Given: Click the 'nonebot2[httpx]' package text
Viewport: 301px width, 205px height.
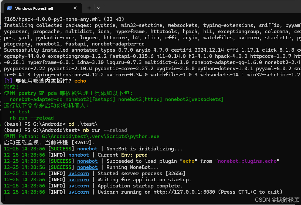Looking at the screenshot, I should [x=140, y=99].
